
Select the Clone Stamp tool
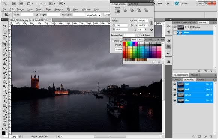[x=5, y=63]
